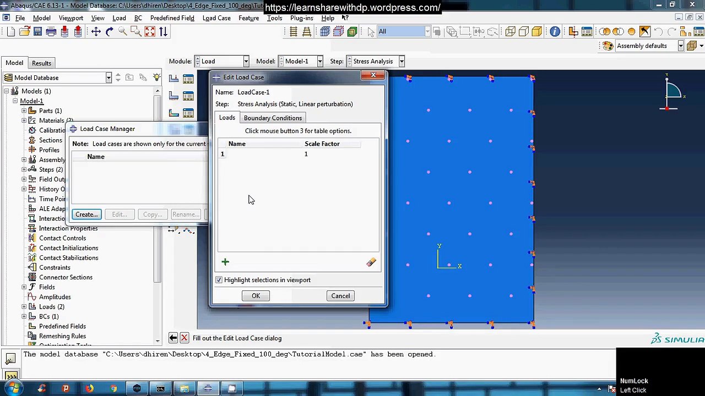This screenshot has height=396, width=705.
Task: Toggle Highlight selections in viewport checkbox
Action: [219, 280]
